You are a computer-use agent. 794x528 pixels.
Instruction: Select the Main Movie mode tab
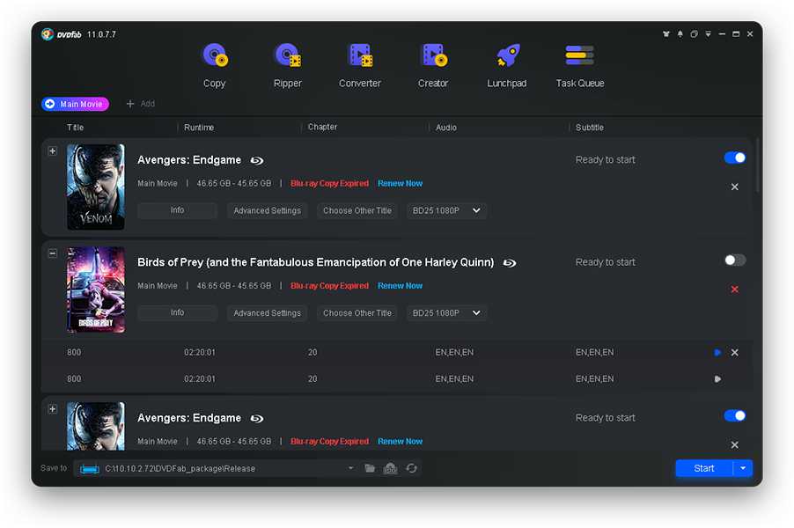click(x=76, y=104)
